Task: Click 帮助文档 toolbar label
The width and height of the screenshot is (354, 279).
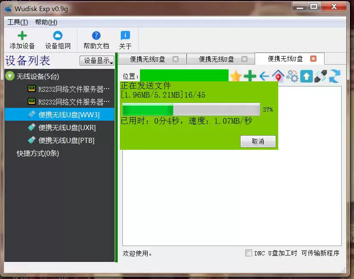Action: tap(96, 46)
